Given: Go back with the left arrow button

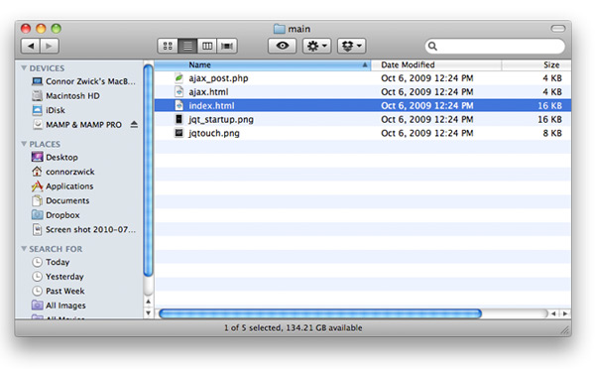Looking at the screenshot, I should click(31, 46).
